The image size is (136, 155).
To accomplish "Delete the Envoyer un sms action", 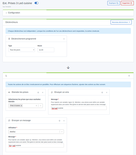I will coord(107,92).
